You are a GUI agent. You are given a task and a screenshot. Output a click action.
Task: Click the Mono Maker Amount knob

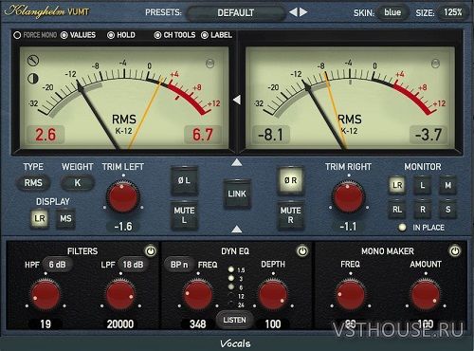coord(426,295)
